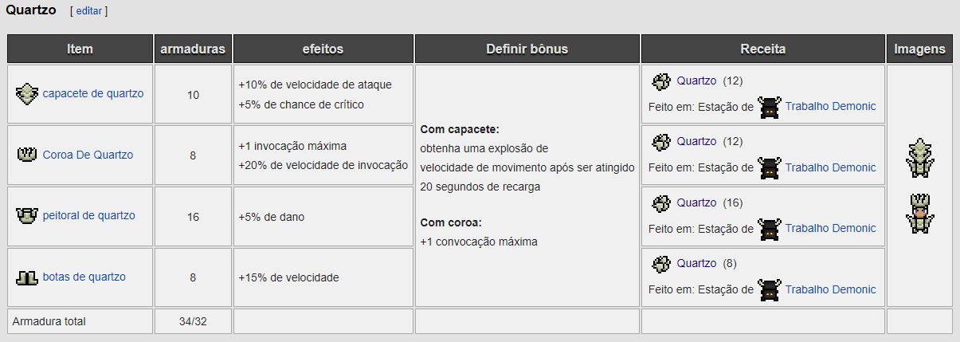
Task: Click the Demonic workstation icon in boots recipe
Action: pos(769,289)
